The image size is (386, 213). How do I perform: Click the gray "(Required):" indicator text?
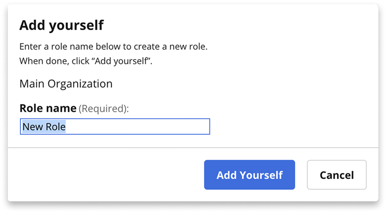coord(103,108)
